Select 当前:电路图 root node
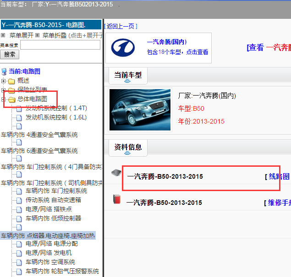The height and width of the screenshot is (277, 291). pyautogui.click(x=24, y=72)
